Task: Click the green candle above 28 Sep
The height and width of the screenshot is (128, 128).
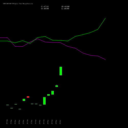Action: click(52, 93)
